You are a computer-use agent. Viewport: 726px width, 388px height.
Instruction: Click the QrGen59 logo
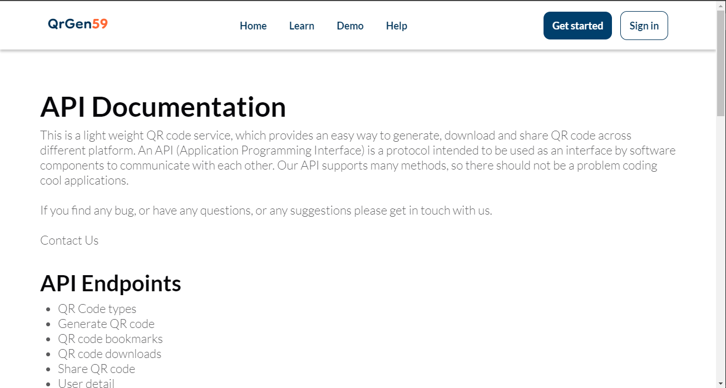(77, 24)
